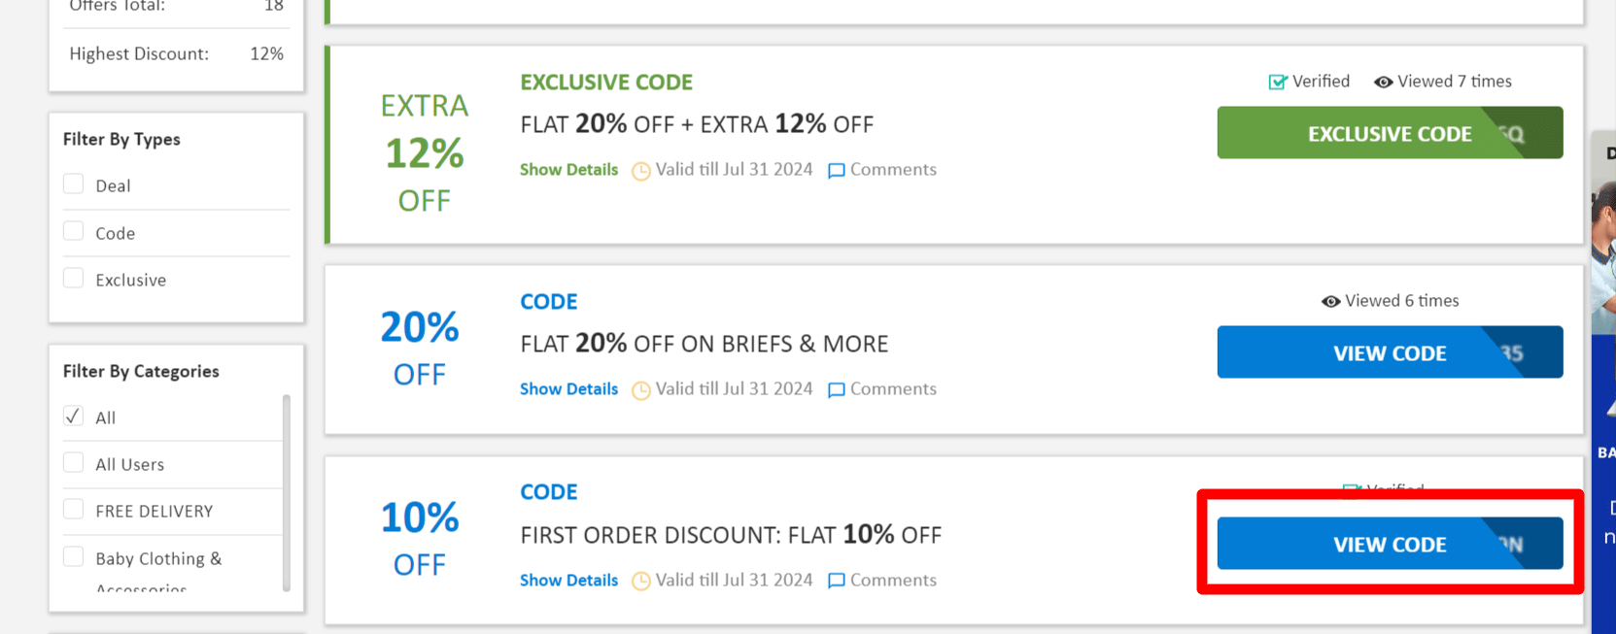Show Details of first order discount offer
Viewport: 1616px width, 634px height.
pos(568,581)
